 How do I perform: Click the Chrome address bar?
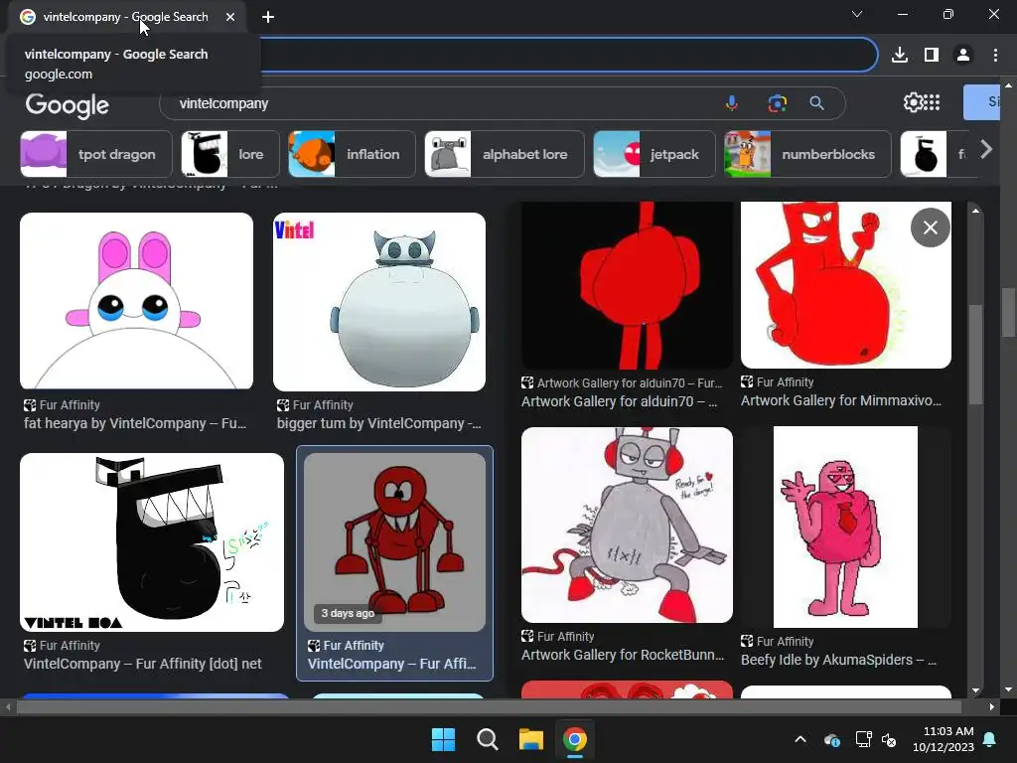567,56
